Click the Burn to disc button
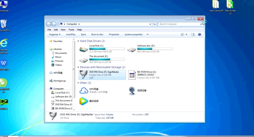 97,34
